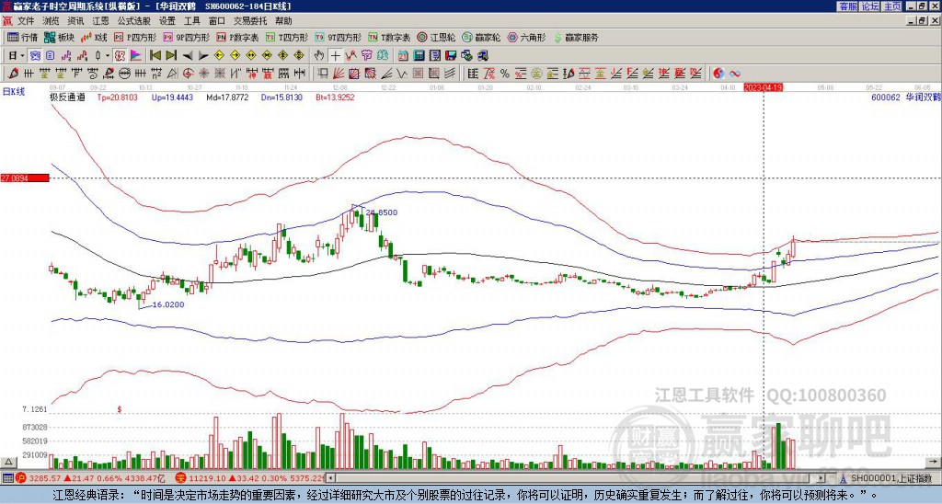Click the colored flag icon

click(x=136, y=55)
